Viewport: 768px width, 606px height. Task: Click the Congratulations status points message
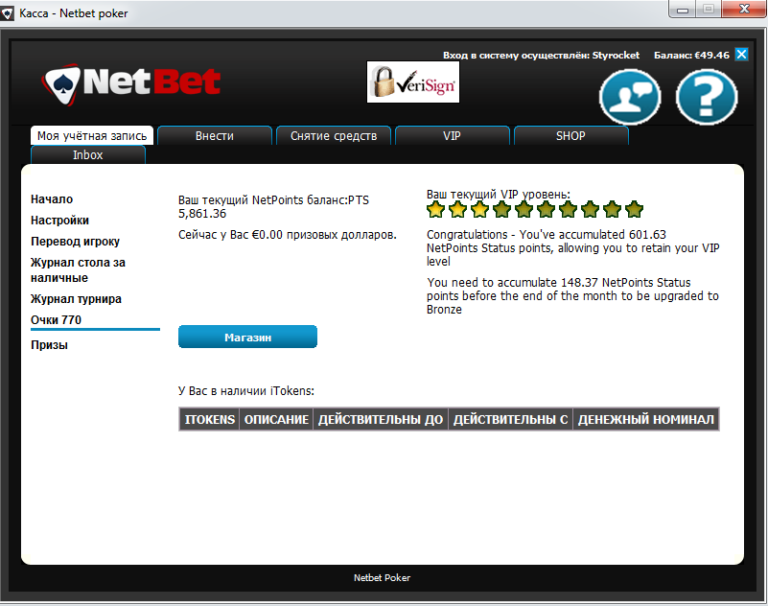click(x=573, y=248)
